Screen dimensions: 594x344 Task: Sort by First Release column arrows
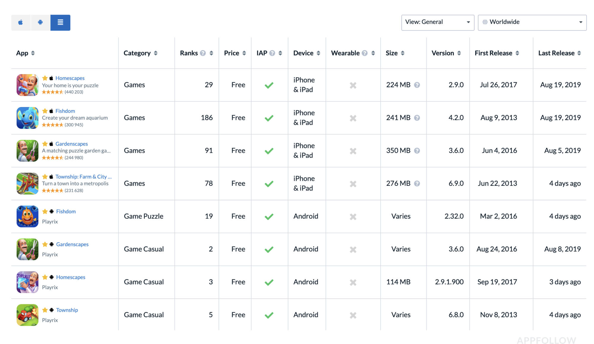pos(517,53)
